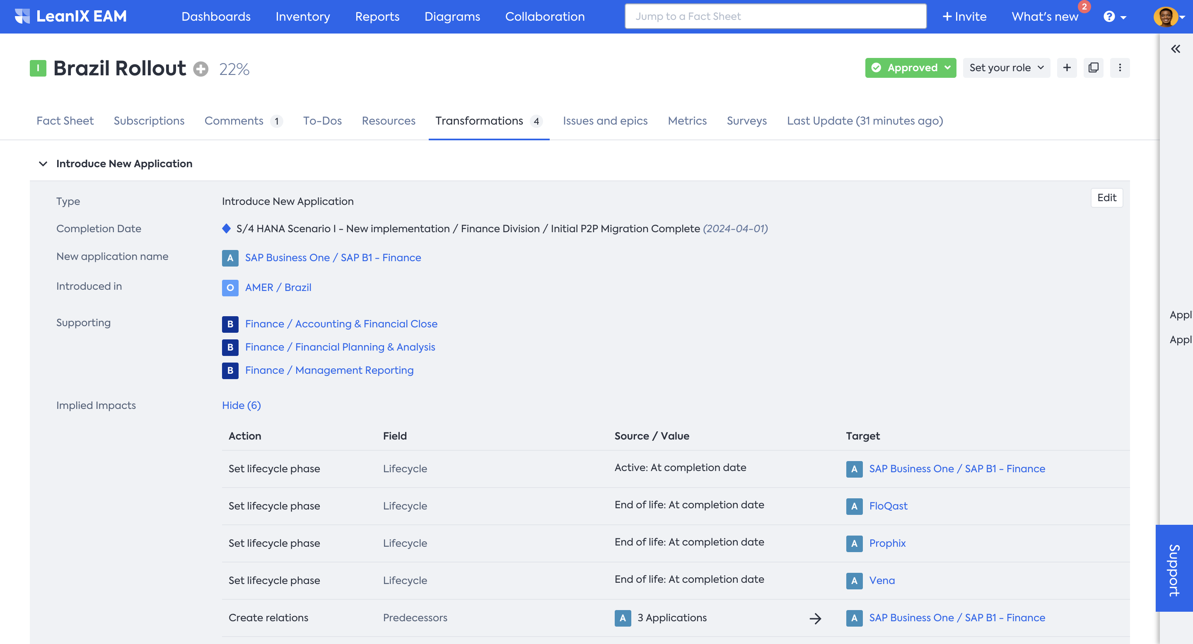Click B icon for Management Reporting
Image resolution: width=1193 pixels, height=644 pixels.
(230, 370)
